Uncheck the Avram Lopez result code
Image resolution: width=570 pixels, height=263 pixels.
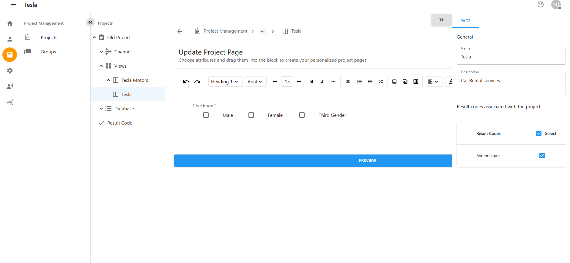point(542,156)
